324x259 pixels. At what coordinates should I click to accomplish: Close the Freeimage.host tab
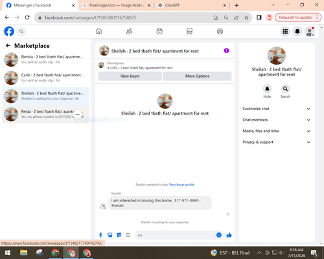pos(149,5)
